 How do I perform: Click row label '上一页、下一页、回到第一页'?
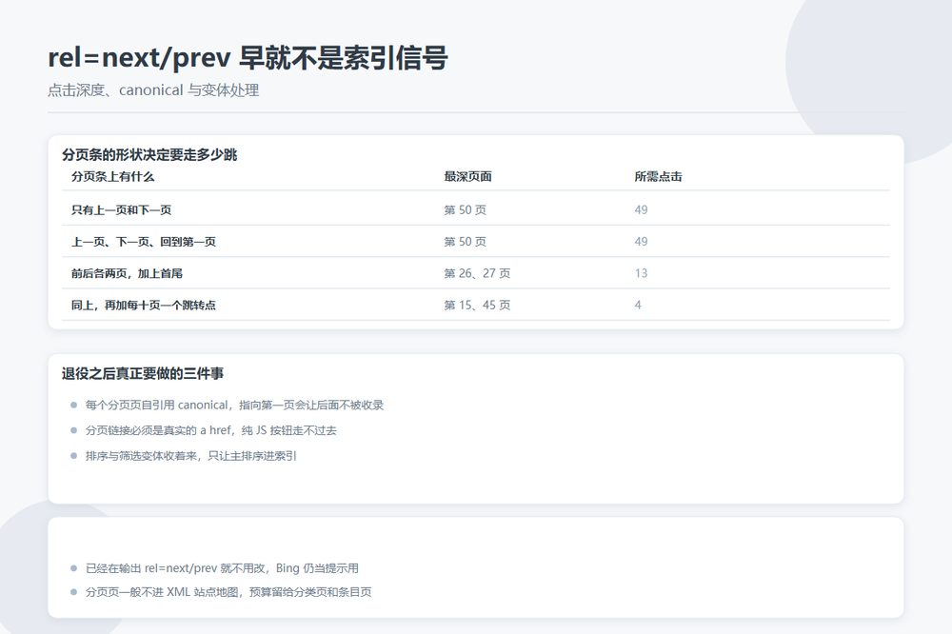point(144,242)
